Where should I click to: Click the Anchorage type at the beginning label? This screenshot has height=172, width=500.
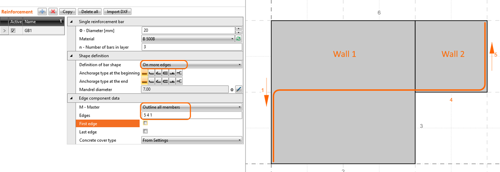109,73
